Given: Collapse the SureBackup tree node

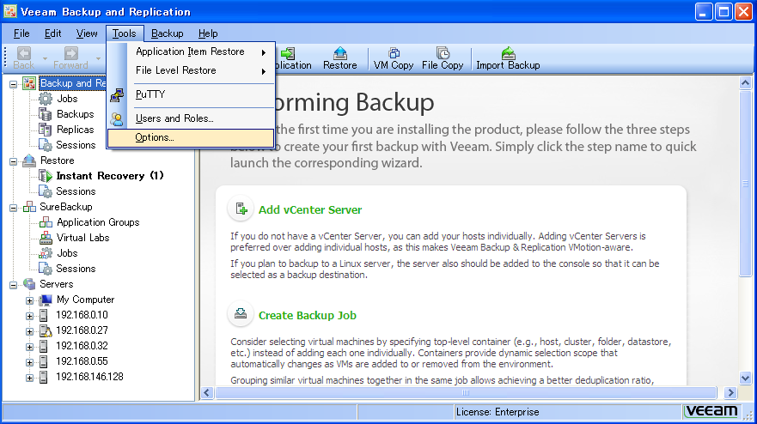Looking at the screenshot, I should (x=14, y=208).
